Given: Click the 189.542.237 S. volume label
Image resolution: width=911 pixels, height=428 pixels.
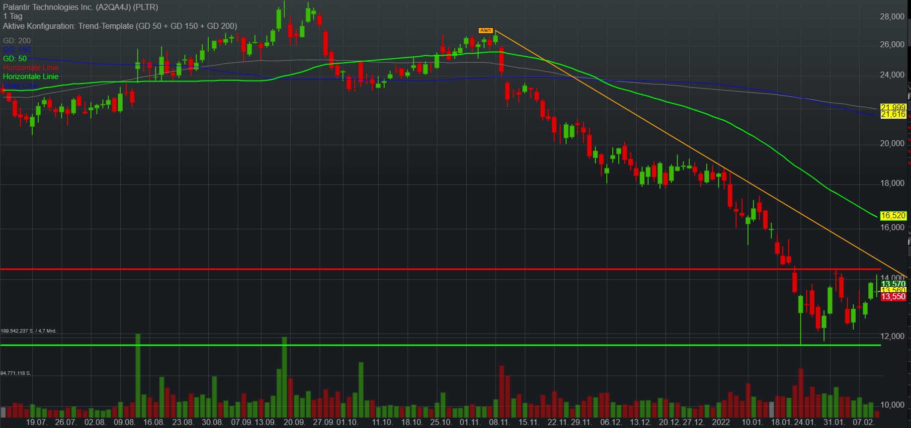Looking at the screenshot, I should pyautogui.click(x=28, y=331).
